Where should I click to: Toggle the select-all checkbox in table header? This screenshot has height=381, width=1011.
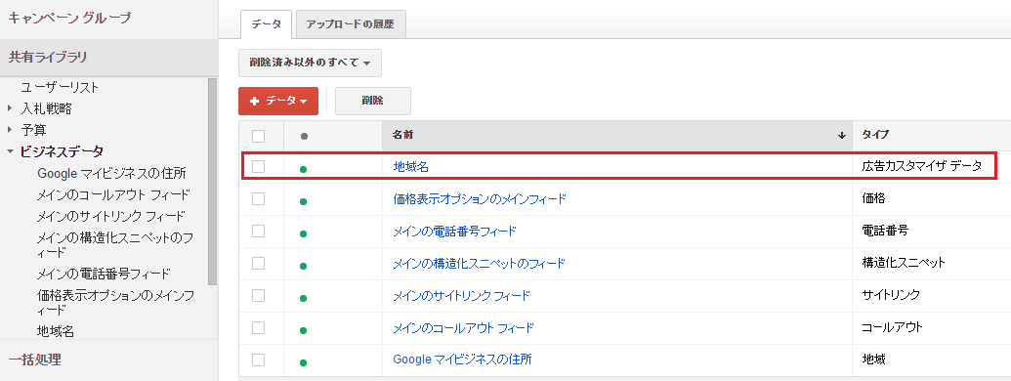[259, 136]
